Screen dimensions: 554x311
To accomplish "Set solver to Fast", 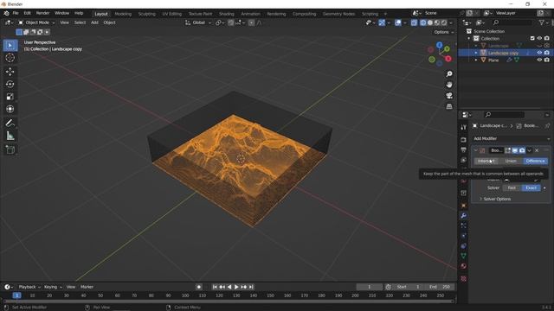I will coord(512,188).
